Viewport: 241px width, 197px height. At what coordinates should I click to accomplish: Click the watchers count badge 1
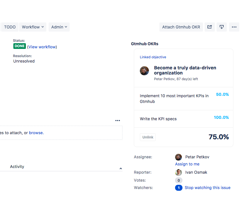178,188
